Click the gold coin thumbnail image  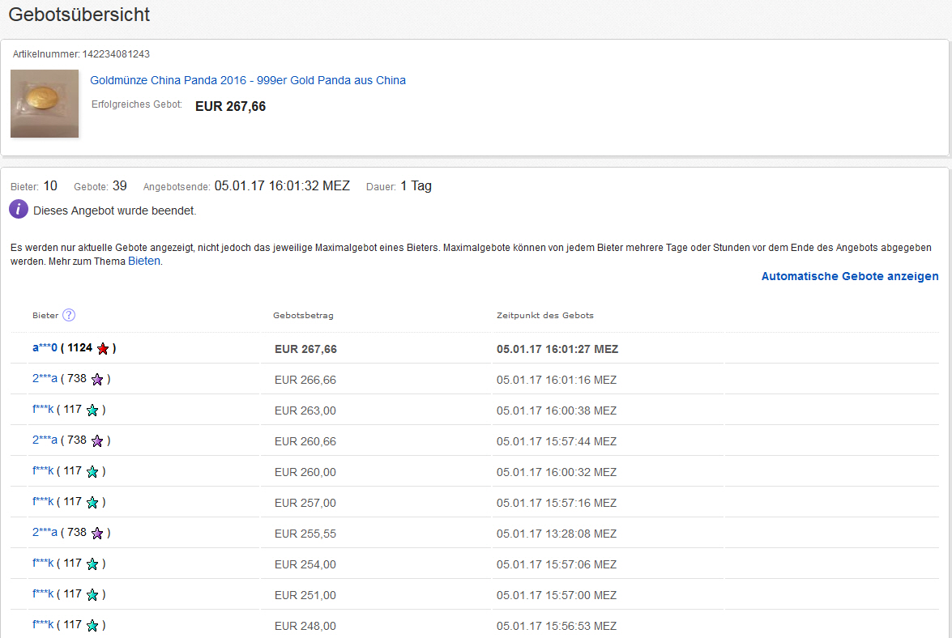pos(45,104)
